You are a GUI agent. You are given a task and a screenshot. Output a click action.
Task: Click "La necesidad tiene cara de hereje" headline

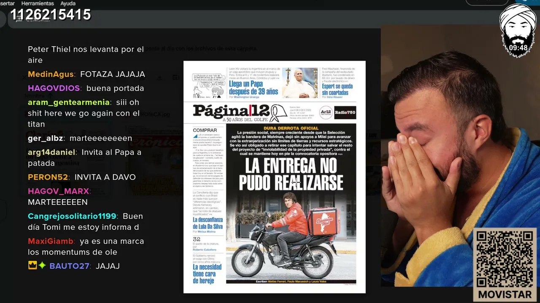[x=207, y=274]
